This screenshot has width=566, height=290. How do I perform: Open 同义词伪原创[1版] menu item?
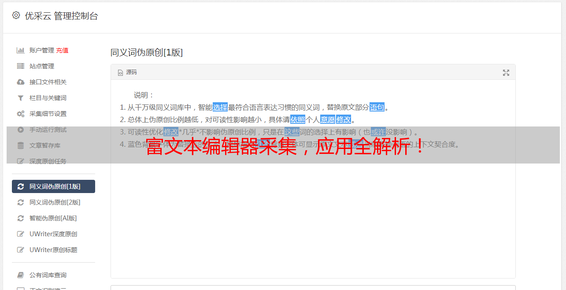53,186
